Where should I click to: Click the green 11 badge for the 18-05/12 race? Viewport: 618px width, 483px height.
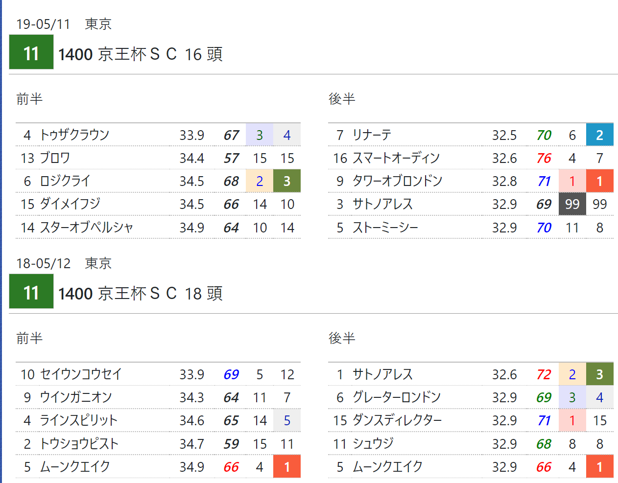pyautogui.click(x=31, y=292)
